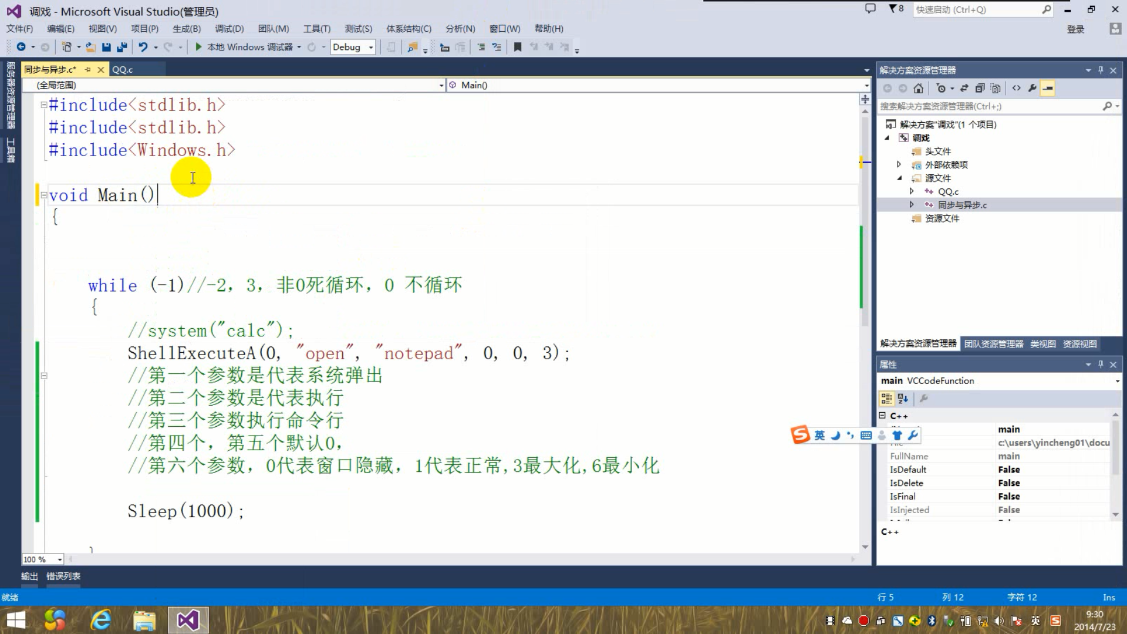Expand the 外部依赖项 tree node
The width and height of the screenshot is (1127, 634).
coord(899,164)
